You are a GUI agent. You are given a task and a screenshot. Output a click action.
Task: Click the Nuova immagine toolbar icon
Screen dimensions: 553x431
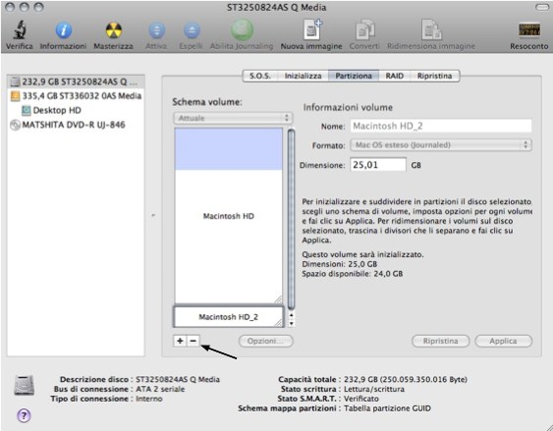point(312,29)
